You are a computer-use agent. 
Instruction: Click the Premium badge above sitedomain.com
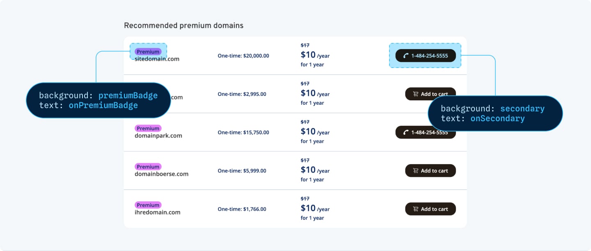pos(148,52)
